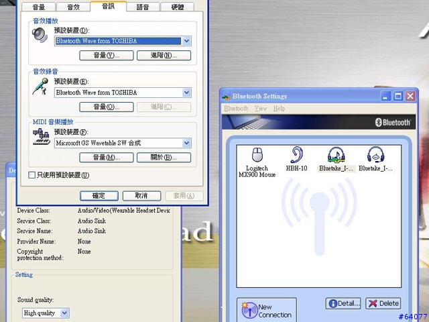Open the Help menu in Bluetooth Settings

tap(279, 109)
